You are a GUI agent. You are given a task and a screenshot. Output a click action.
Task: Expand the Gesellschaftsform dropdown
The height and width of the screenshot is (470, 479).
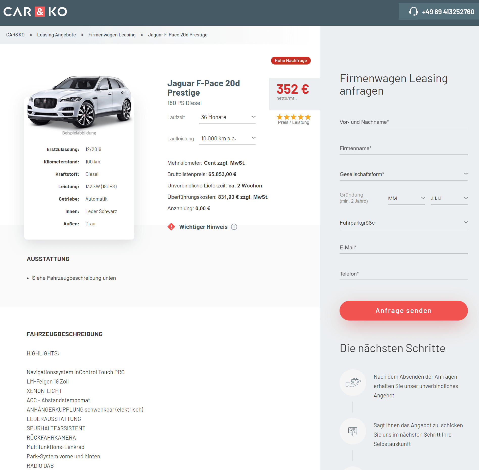[404, 174]
